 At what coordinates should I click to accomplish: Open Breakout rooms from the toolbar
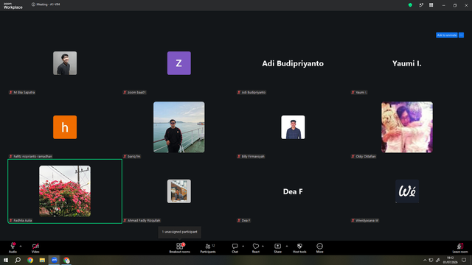coord(180,248)
